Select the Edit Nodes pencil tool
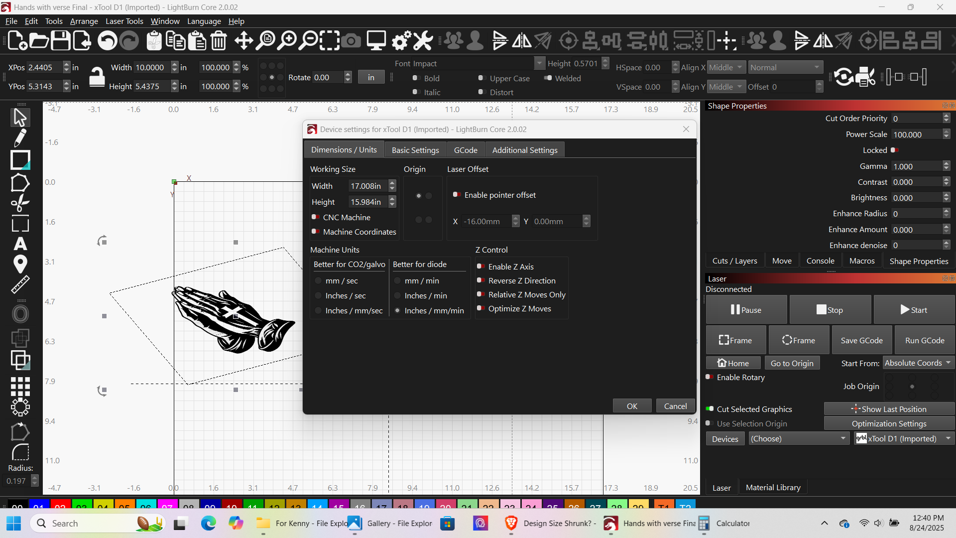The height and width of the screenshot is (538, 956). point(20,138)
